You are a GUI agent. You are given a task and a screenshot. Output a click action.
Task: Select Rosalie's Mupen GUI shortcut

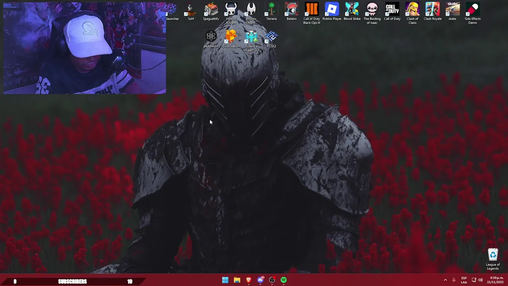tap(251, 41)
